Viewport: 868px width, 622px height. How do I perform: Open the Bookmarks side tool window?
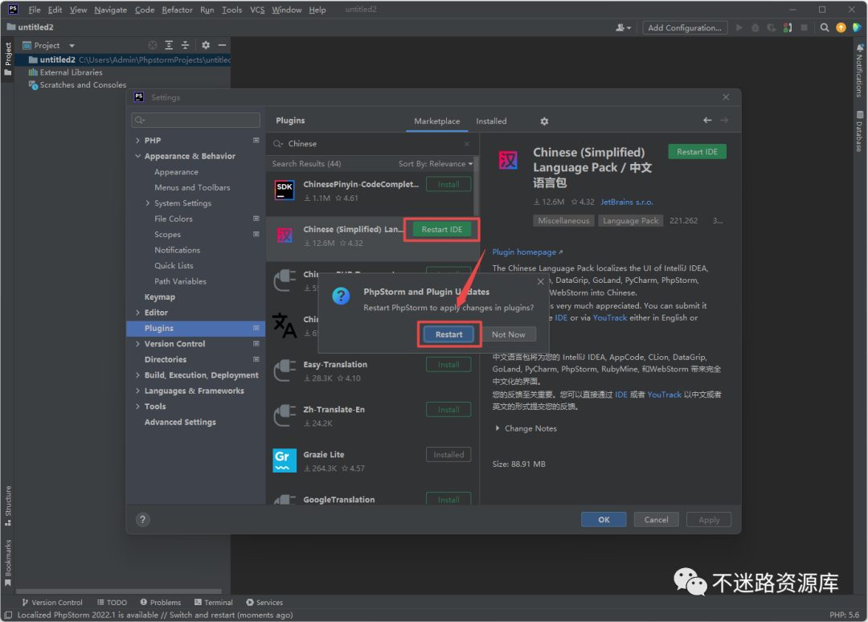click(8, 563)
